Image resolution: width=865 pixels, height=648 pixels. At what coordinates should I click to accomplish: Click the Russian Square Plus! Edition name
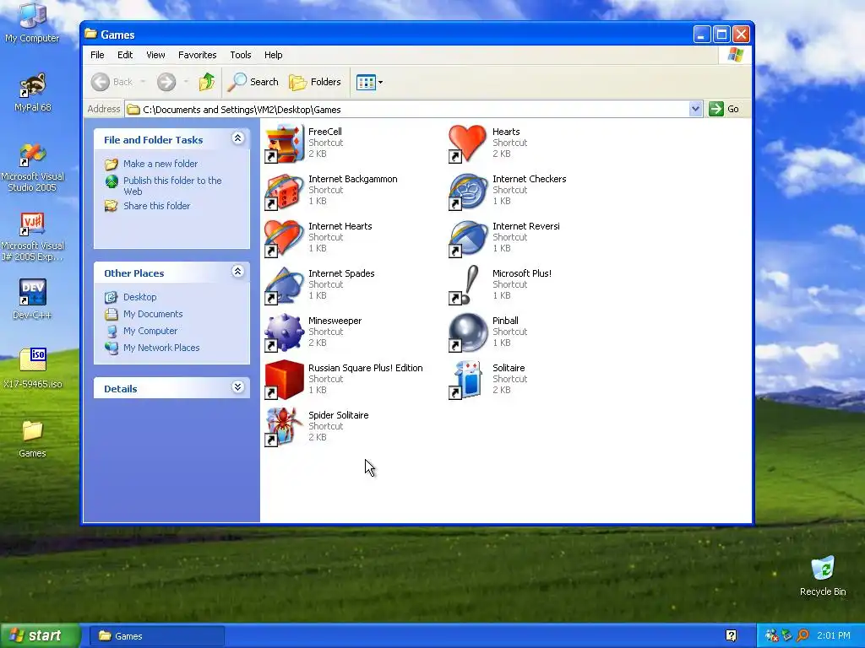365,368
